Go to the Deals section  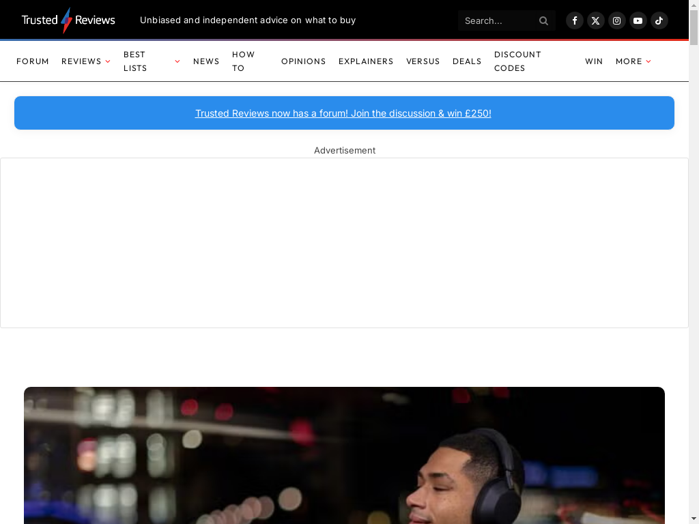coord(467,61)
